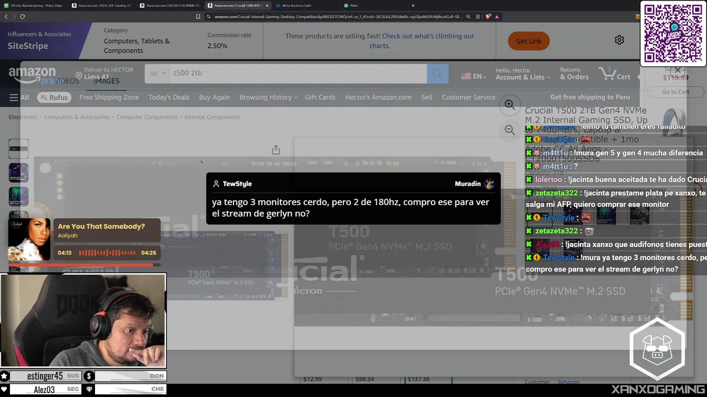Zoom in on the product image
Image resolution: width=707 pixels, height=397 pixels.
pos(509,104)
